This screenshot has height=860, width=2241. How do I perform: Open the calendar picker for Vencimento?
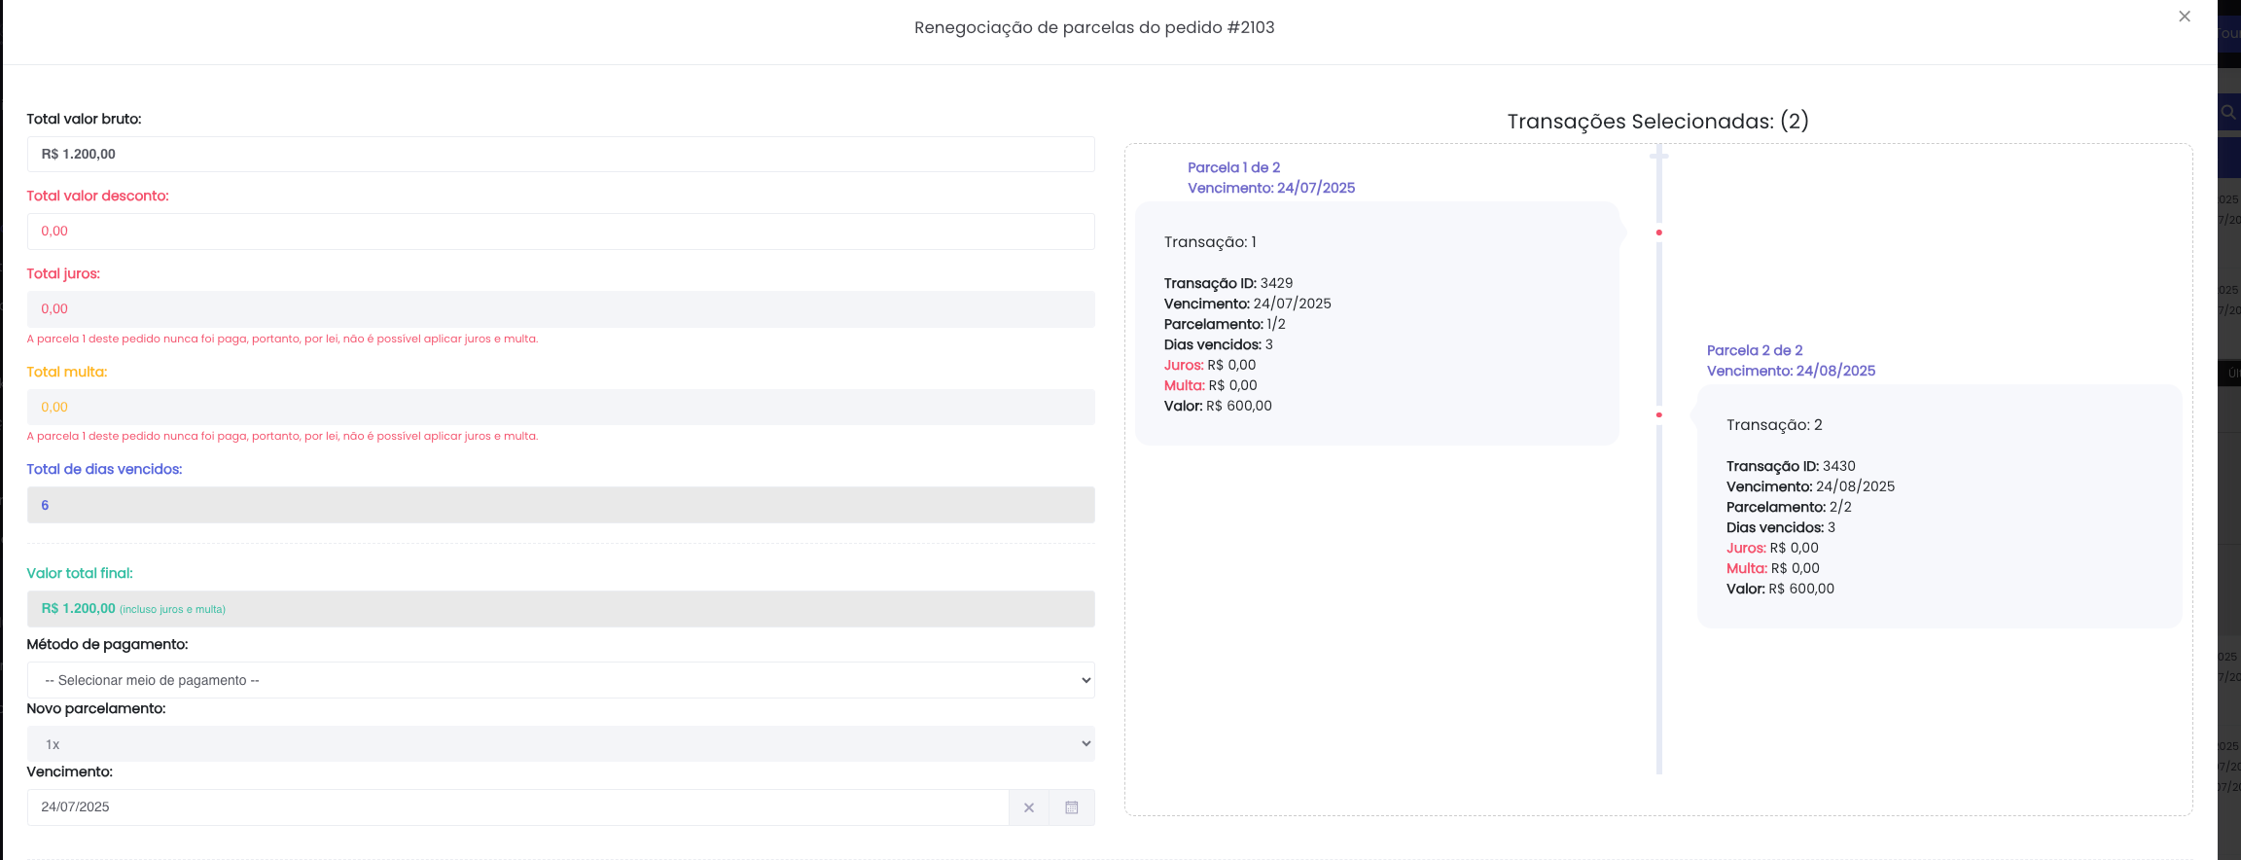click(x=1071, y=807)
